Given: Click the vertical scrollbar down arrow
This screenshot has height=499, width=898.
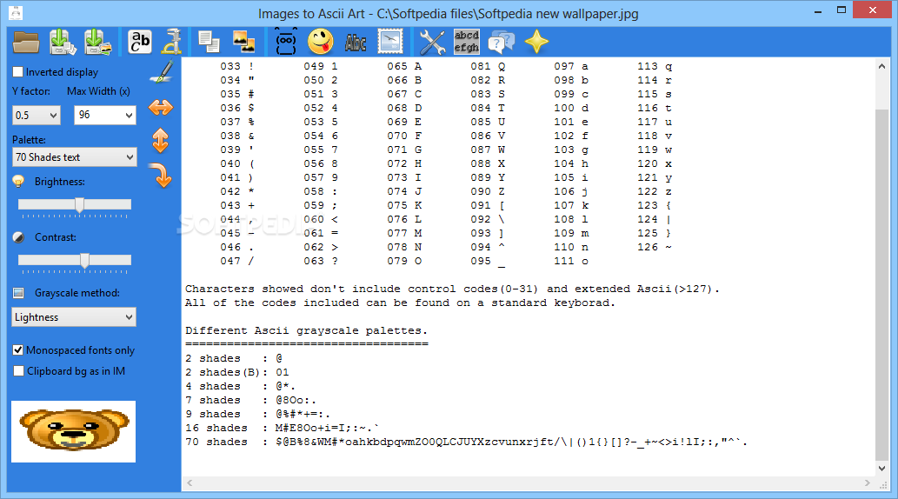Looking at the screenshot, I should [882, 468].
